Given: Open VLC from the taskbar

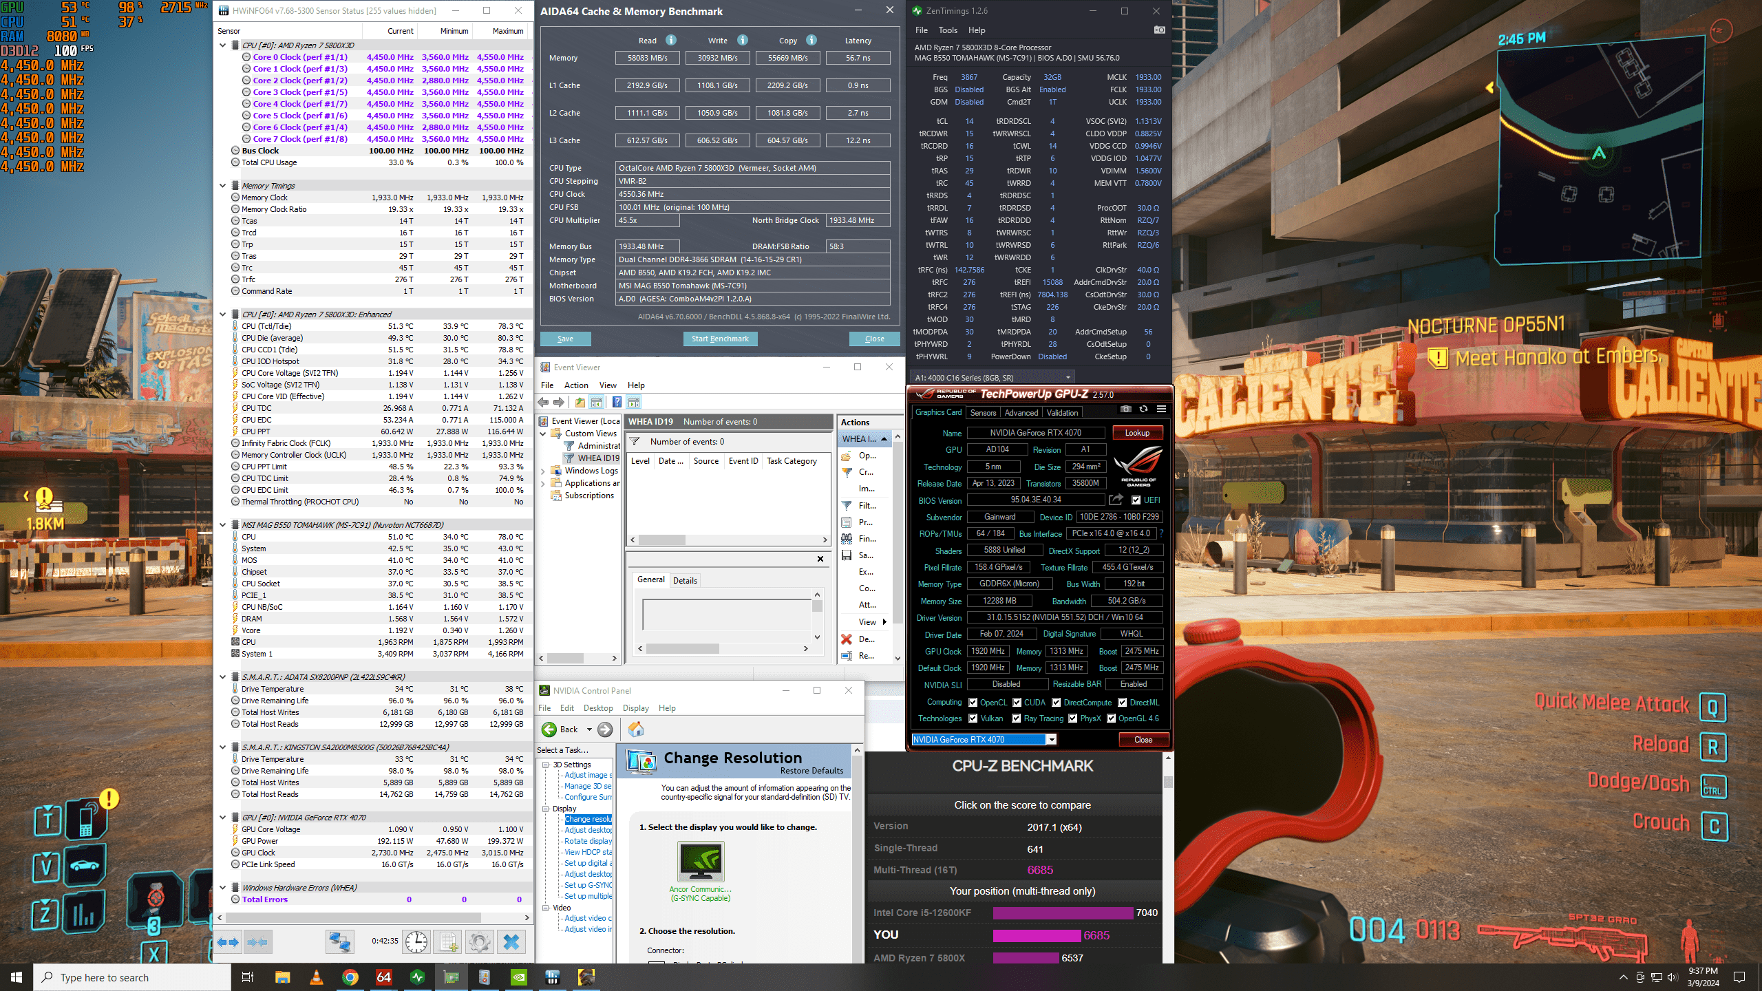Looking at the screenshot, I should point(317,977).
